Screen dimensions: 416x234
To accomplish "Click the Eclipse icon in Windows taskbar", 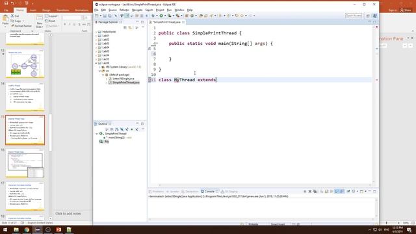I will [38, 229].
